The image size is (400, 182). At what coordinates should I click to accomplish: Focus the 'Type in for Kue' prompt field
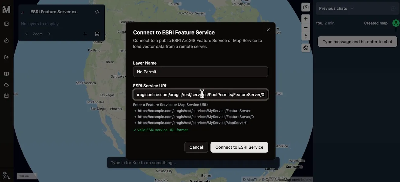tap(193, 163)
